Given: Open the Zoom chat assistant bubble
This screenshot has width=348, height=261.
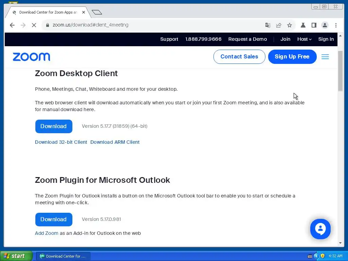Looking at the screenshot, I should click(320, 229).
